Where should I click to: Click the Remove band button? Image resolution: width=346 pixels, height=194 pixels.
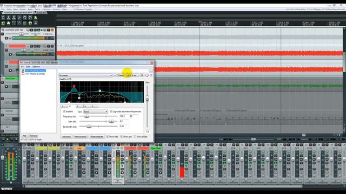tap(81, 136)
